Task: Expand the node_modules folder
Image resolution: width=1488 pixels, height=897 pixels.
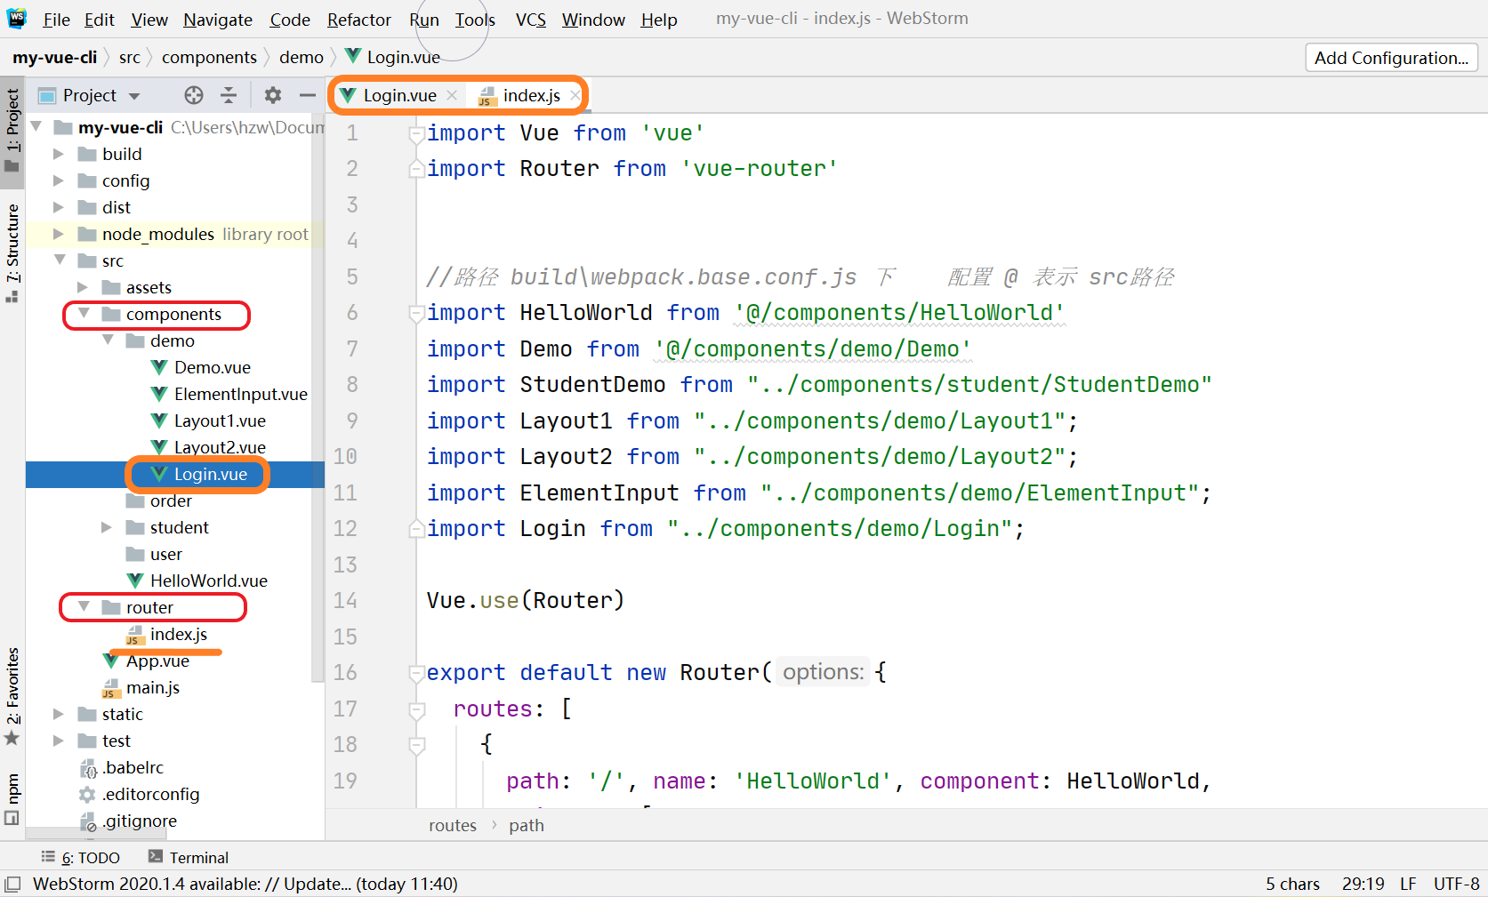Action: pyautogui.click(x=59, y=234)
